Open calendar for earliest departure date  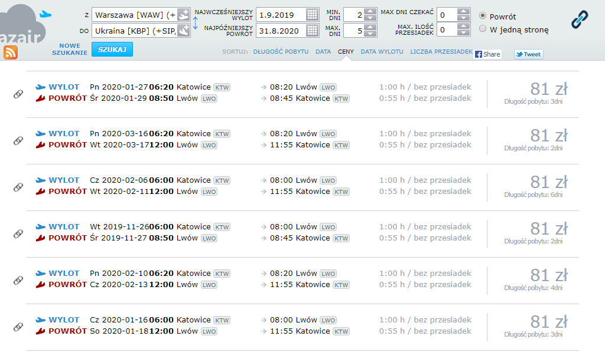pyautogui.click(x=312, y=15)
